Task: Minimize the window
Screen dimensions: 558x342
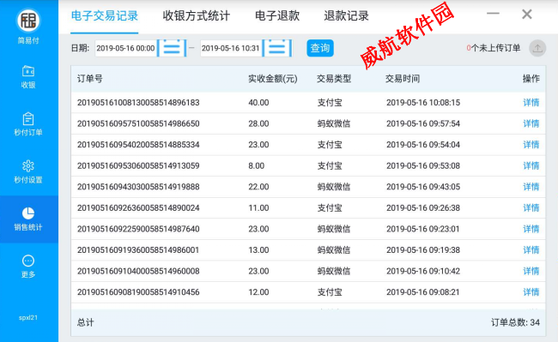Action: (493, 14)
